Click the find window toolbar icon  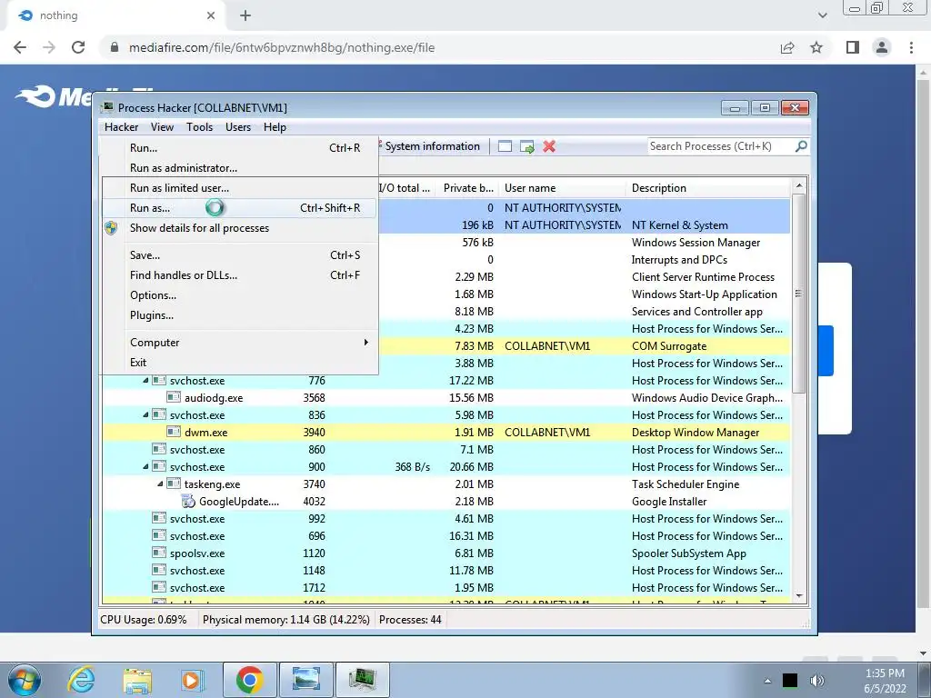point(505,146)
